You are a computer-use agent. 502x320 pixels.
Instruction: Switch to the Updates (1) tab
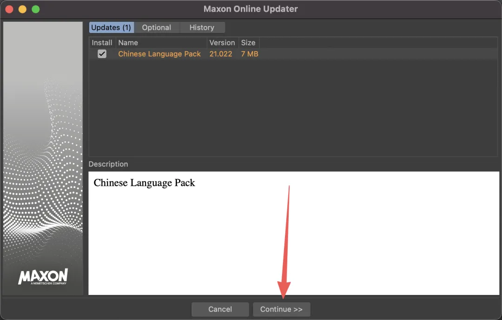[111, 27]
